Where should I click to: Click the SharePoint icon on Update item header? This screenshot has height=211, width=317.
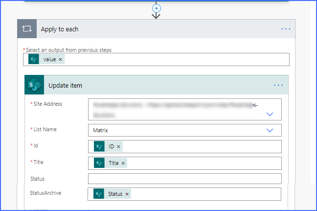(34, 85)
